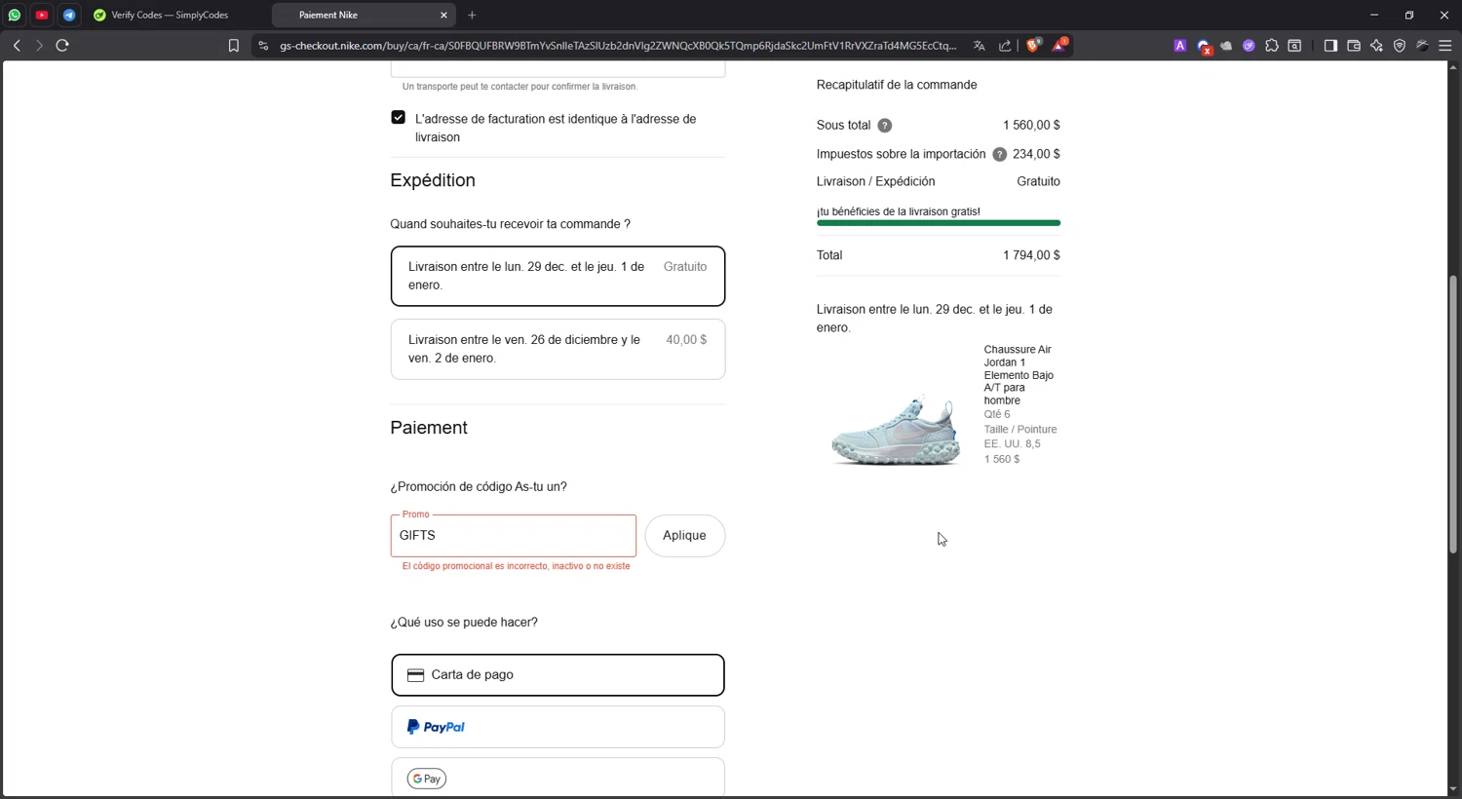
Task: Click the page vertical scrollbar thumb
Action: point(1453,414)
